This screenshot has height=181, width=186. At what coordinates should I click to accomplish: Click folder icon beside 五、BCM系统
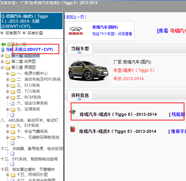[13, 97]
